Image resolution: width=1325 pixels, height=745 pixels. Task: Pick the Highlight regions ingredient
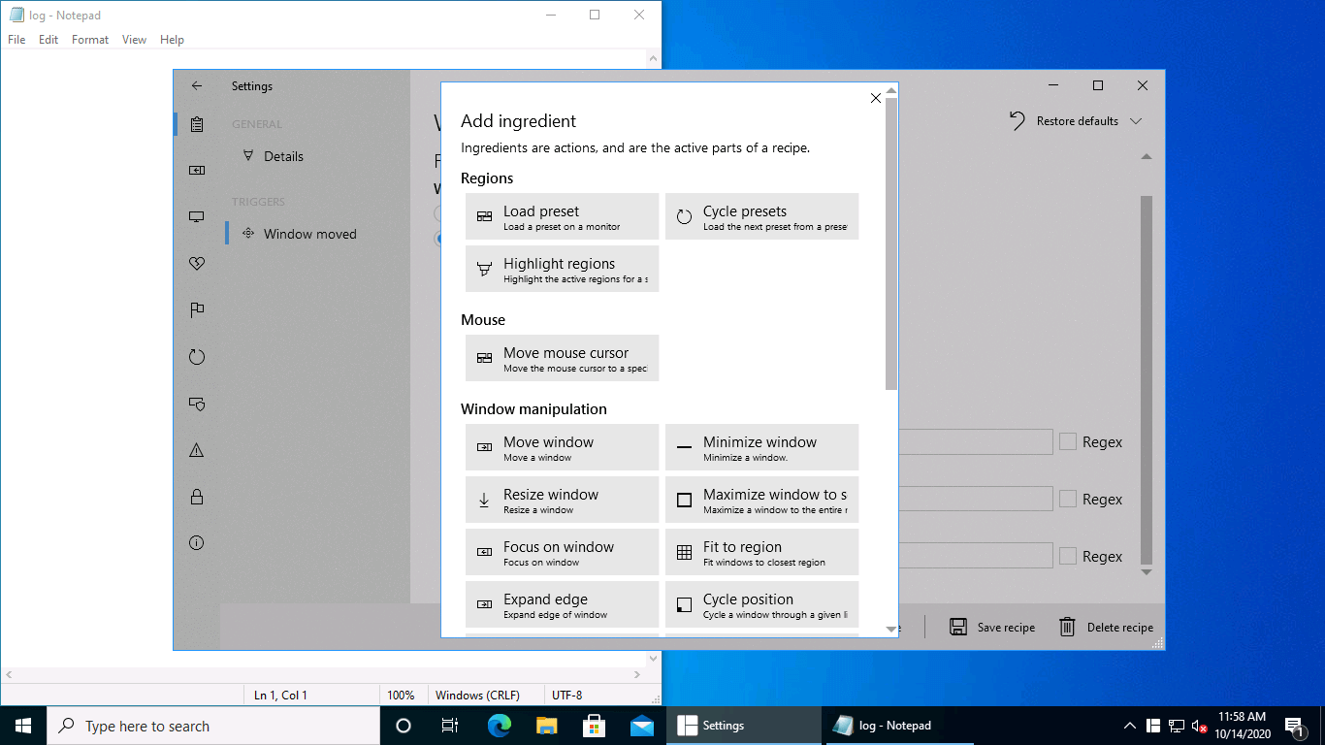pos(562,269)
